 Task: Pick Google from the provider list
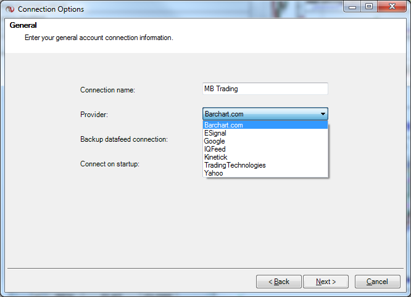coord(215,141)
